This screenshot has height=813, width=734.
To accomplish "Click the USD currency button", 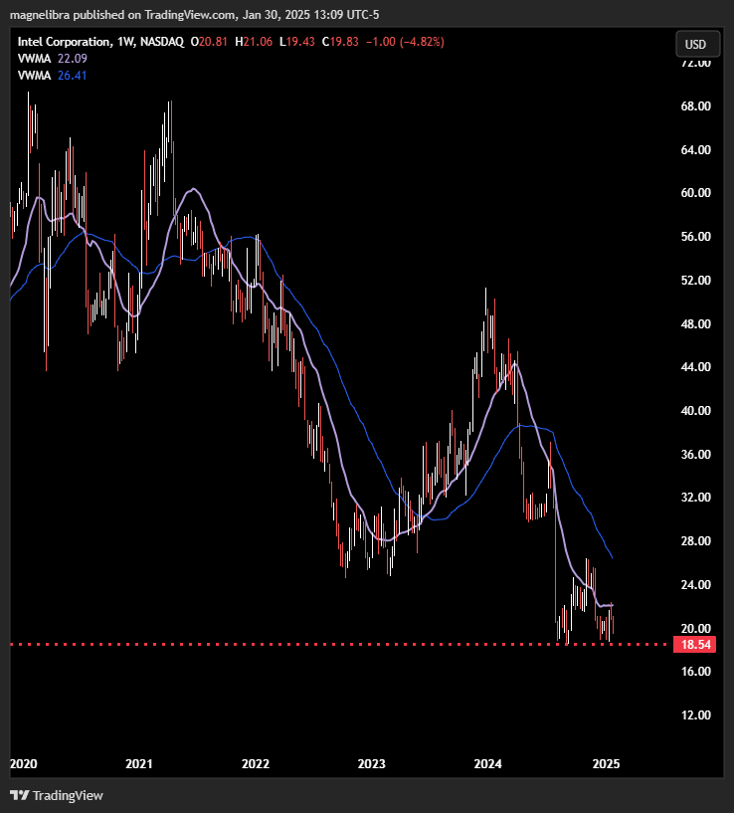I will [698, 44].
